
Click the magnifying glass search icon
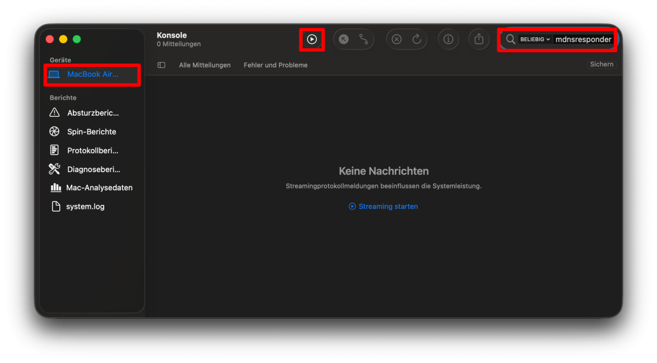[511, 39]
